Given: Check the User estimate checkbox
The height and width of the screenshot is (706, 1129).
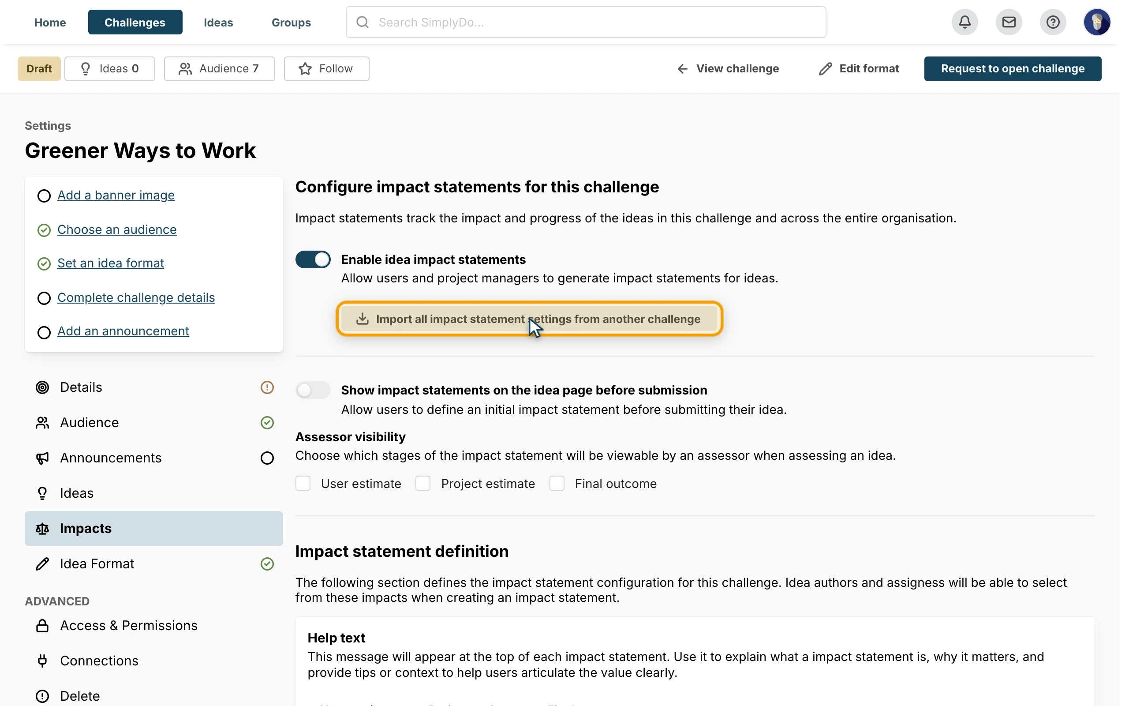Looking at the screenshot, I should [x=303, y=483].
